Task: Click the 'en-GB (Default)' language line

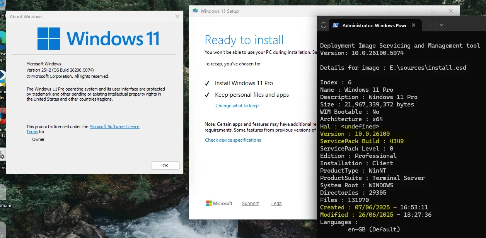Action: click(x=374, y=229)
